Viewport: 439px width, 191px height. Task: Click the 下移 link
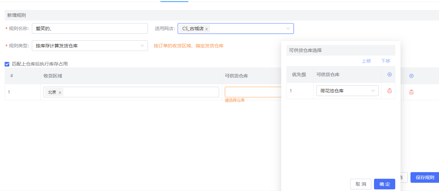pos(386,61)
